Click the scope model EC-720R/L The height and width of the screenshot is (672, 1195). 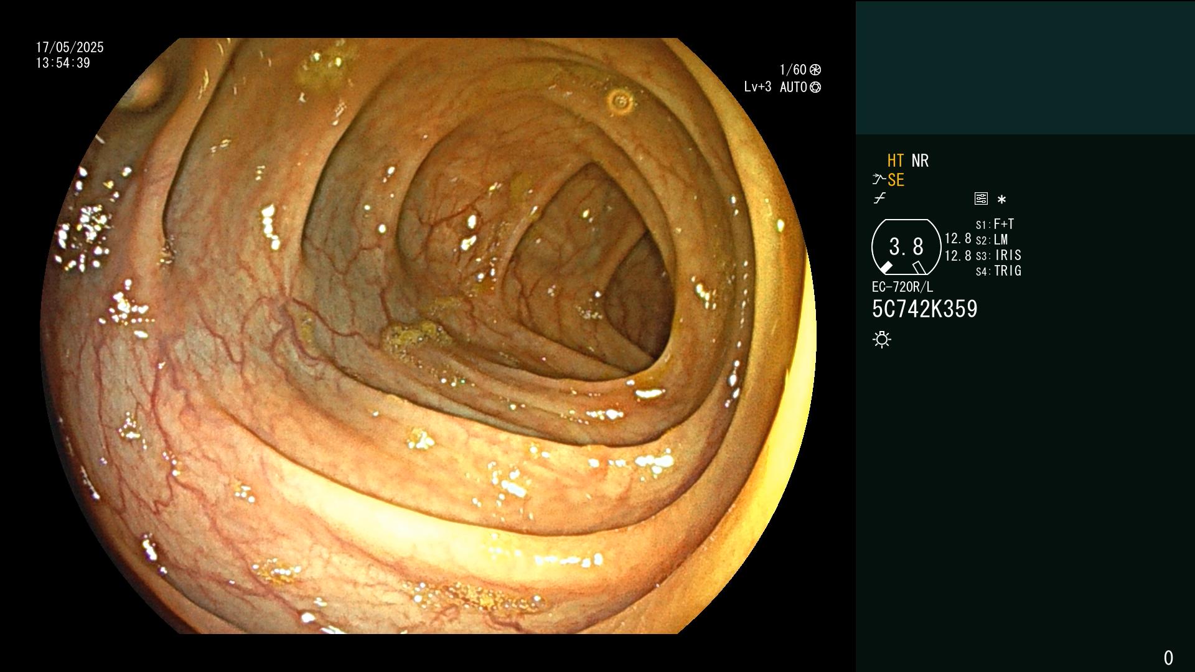902,287
